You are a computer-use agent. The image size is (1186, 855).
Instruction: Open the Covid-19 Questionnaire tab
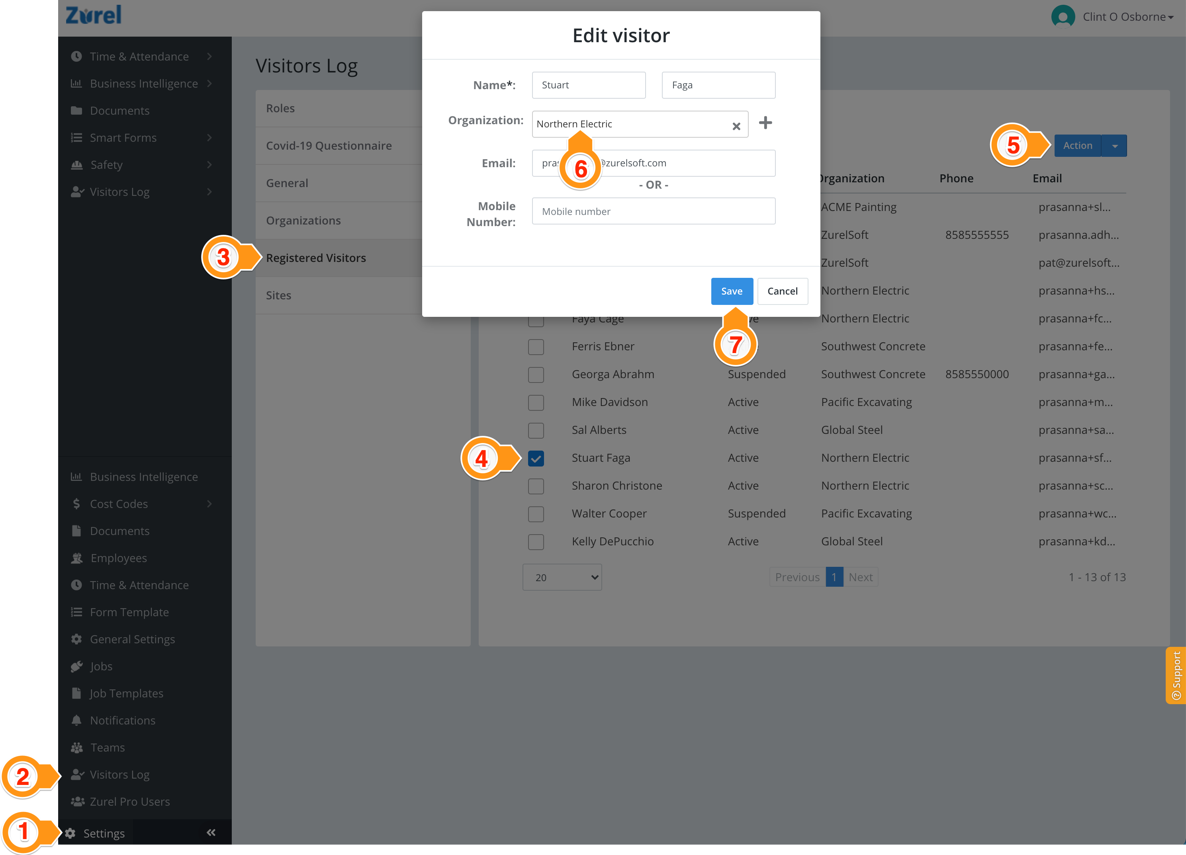click(339, 146)
